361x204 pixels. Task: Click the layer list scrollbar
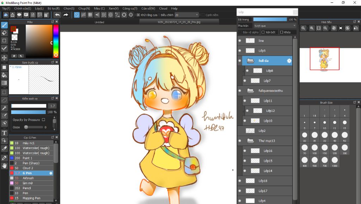(x=295, y=120)
